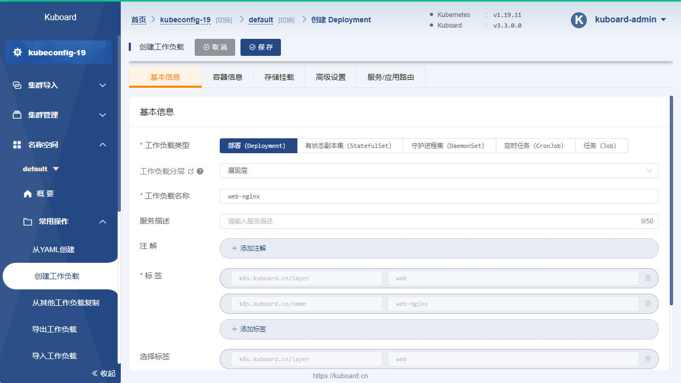Delete the k8s.kuboard.cn/name label row
Image resolution: width=681 pixels, height=383 pixels.
648,304
